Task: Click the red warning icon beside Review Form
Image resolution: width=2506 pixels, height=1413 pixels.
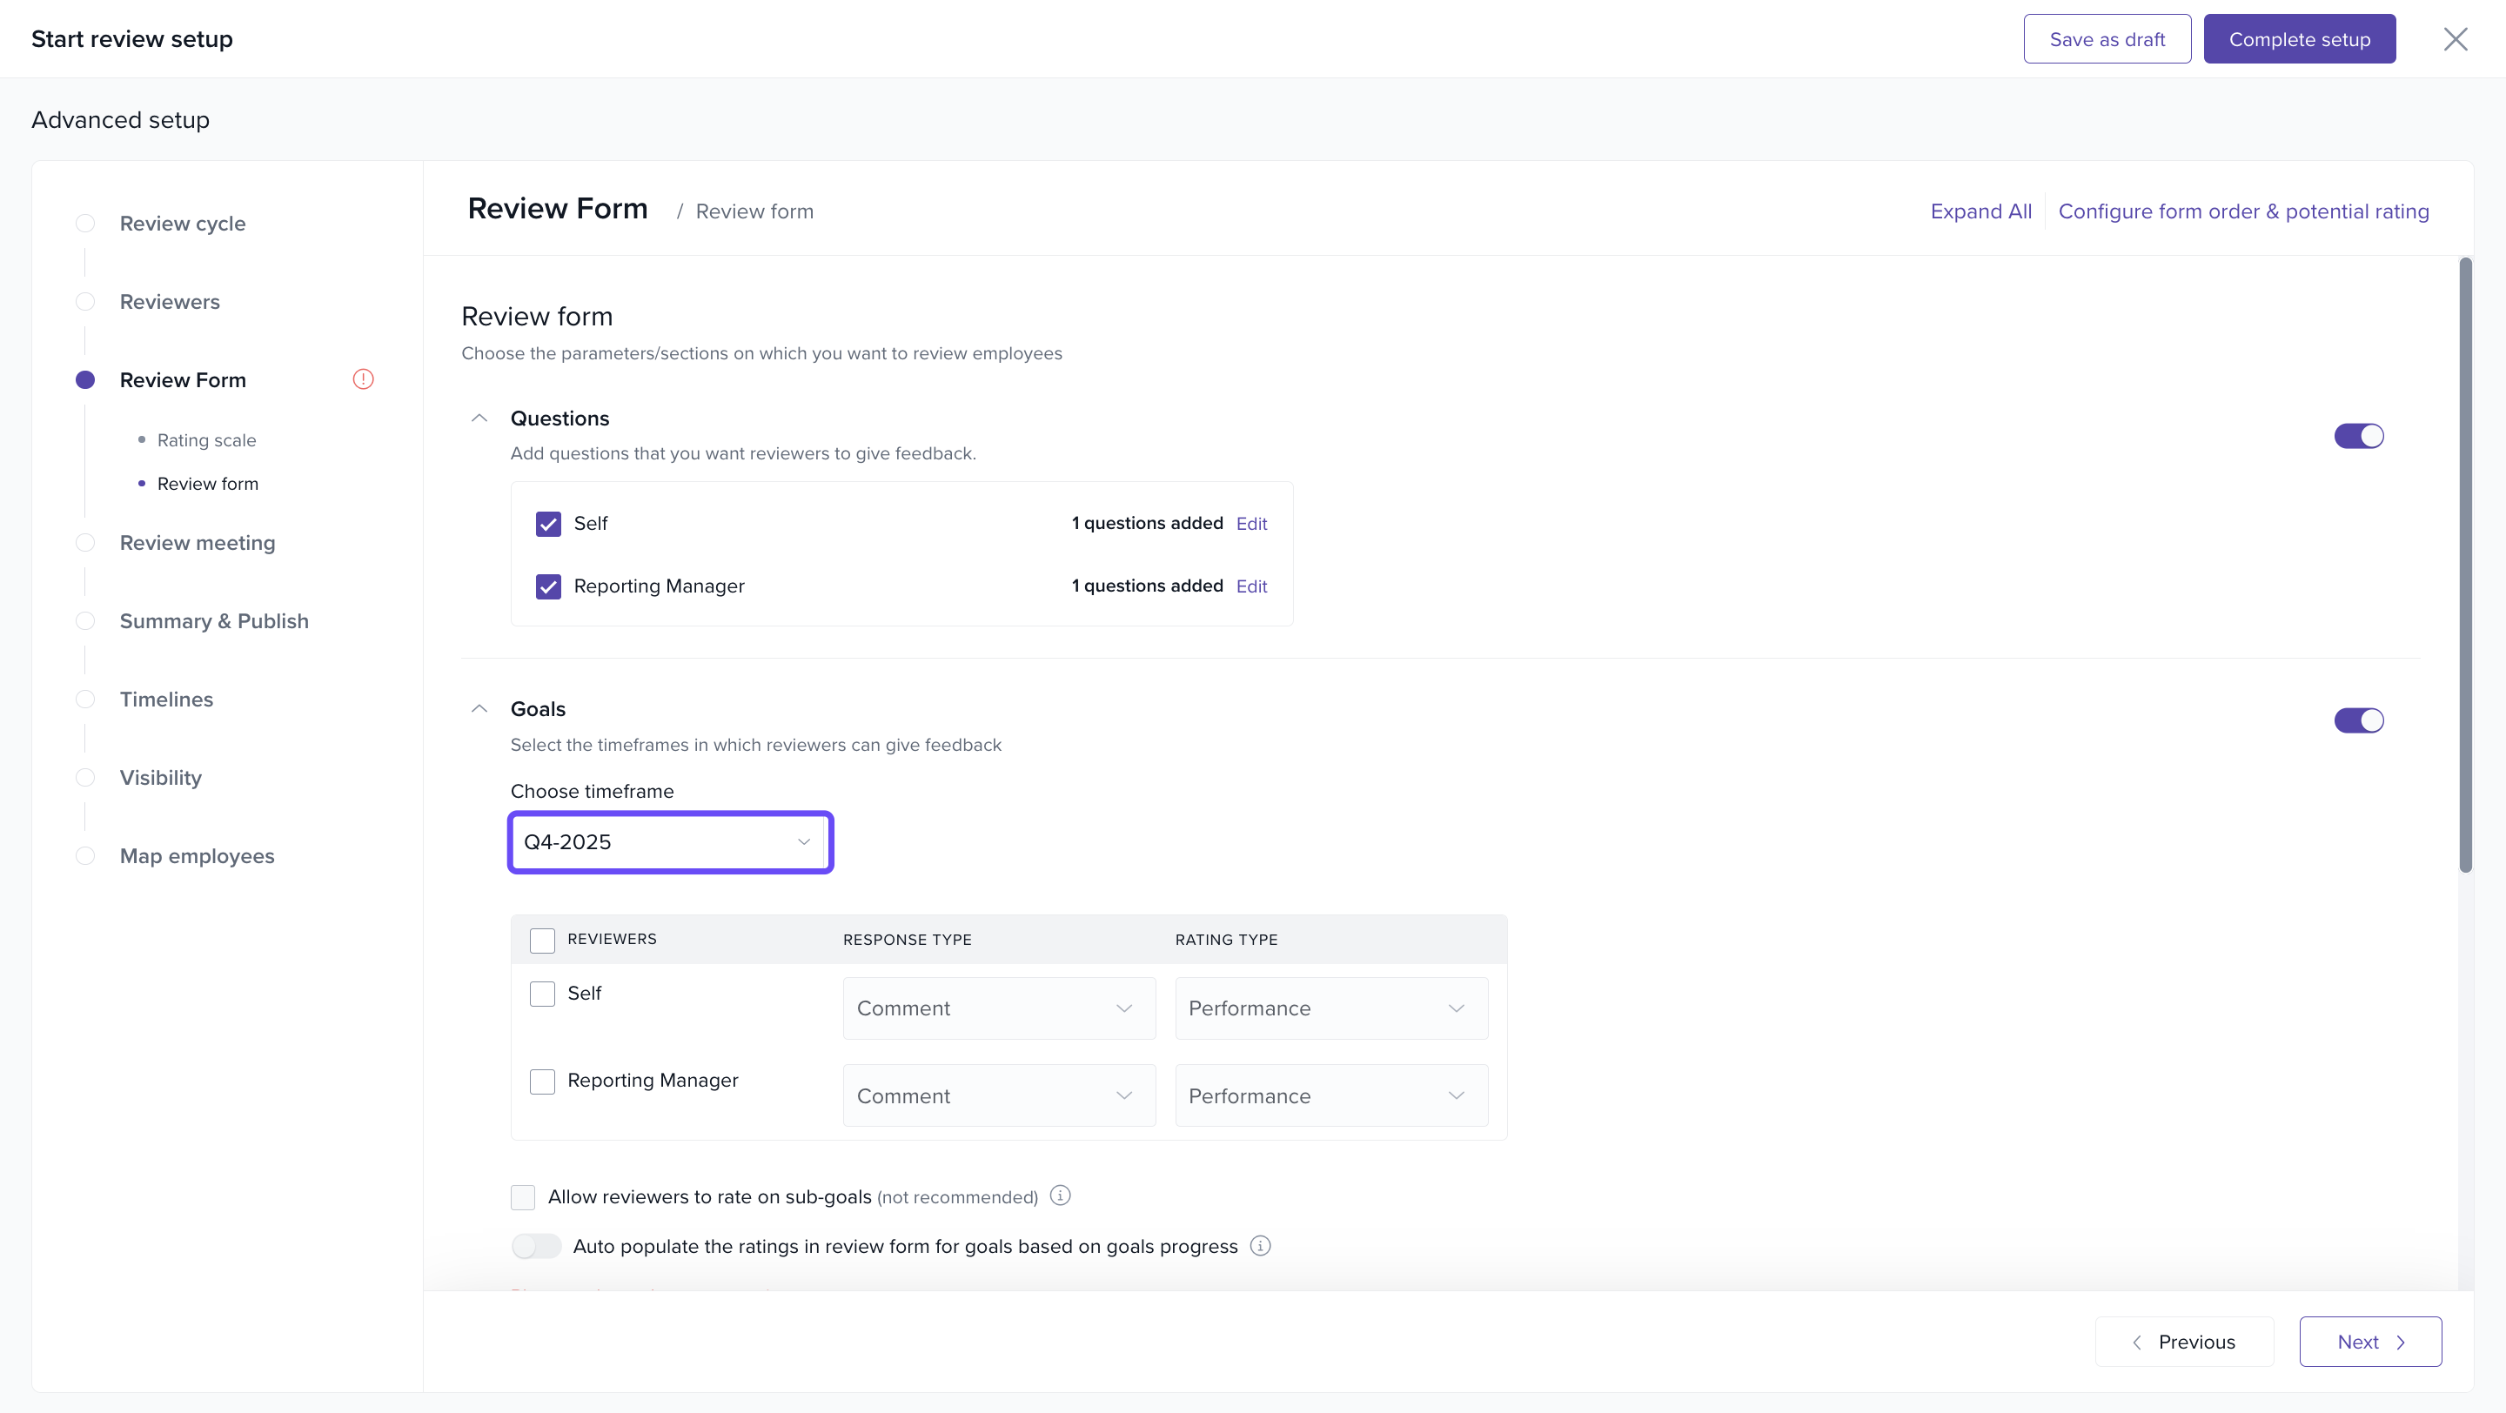Action: click(x=363, y=379)
